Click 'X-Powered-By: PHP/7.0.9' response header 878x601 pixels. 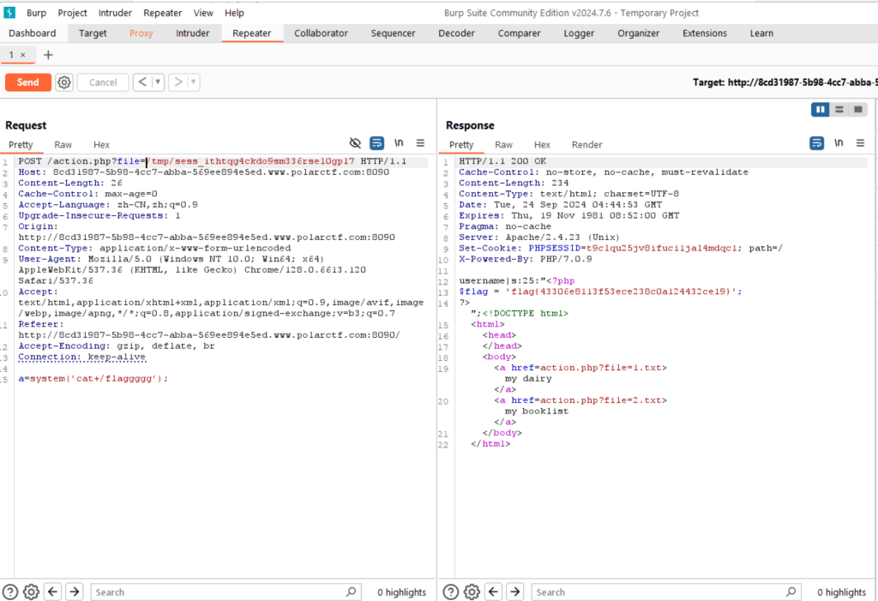[526, 259]
